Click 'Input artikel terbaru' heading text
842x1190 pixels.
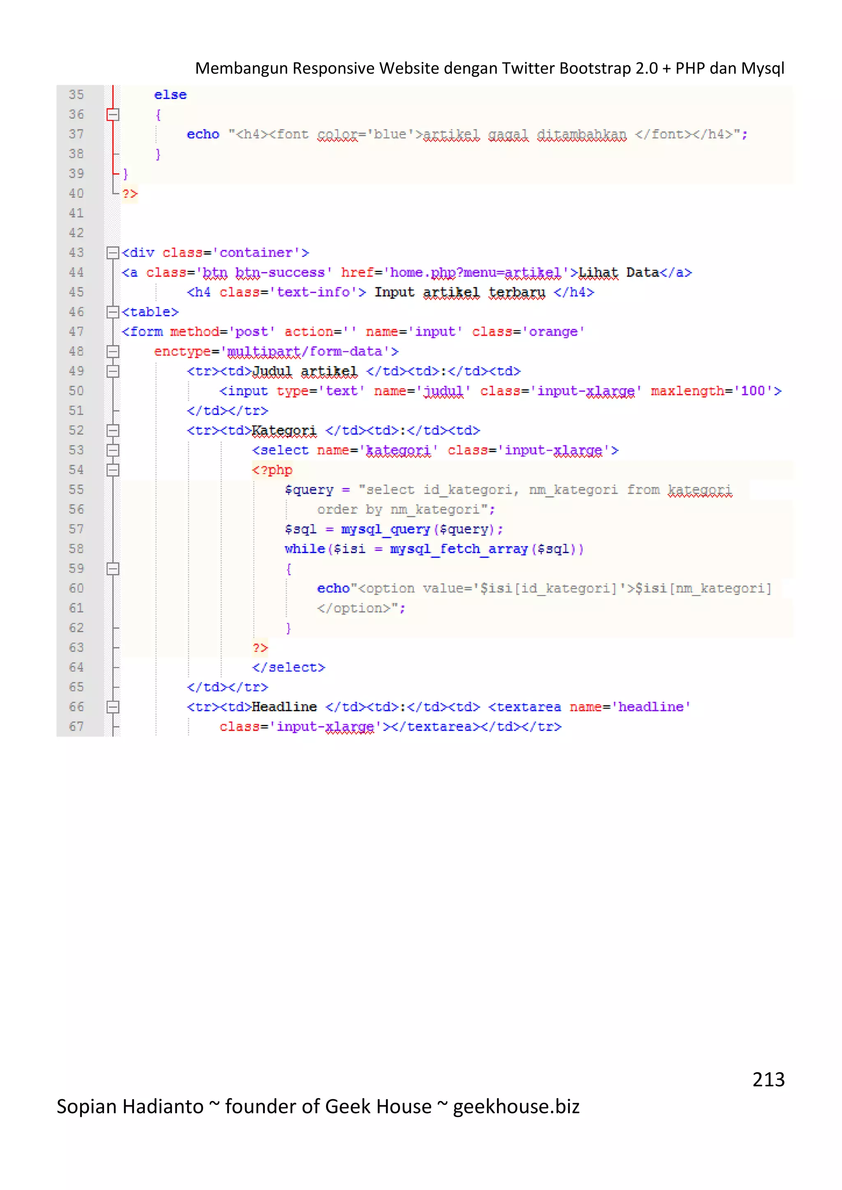point(459,292)
